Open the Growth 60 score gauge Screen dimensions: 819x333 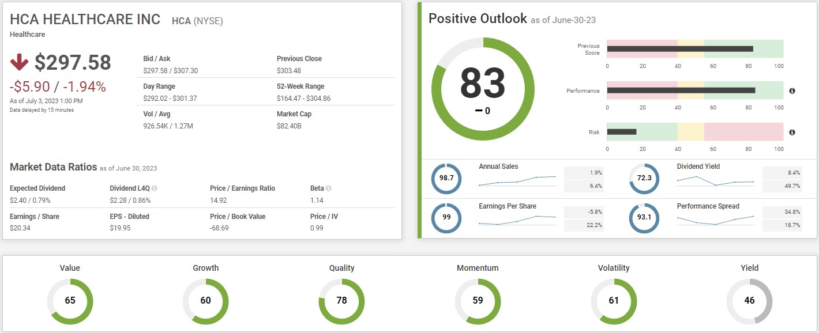click(205, 301)
